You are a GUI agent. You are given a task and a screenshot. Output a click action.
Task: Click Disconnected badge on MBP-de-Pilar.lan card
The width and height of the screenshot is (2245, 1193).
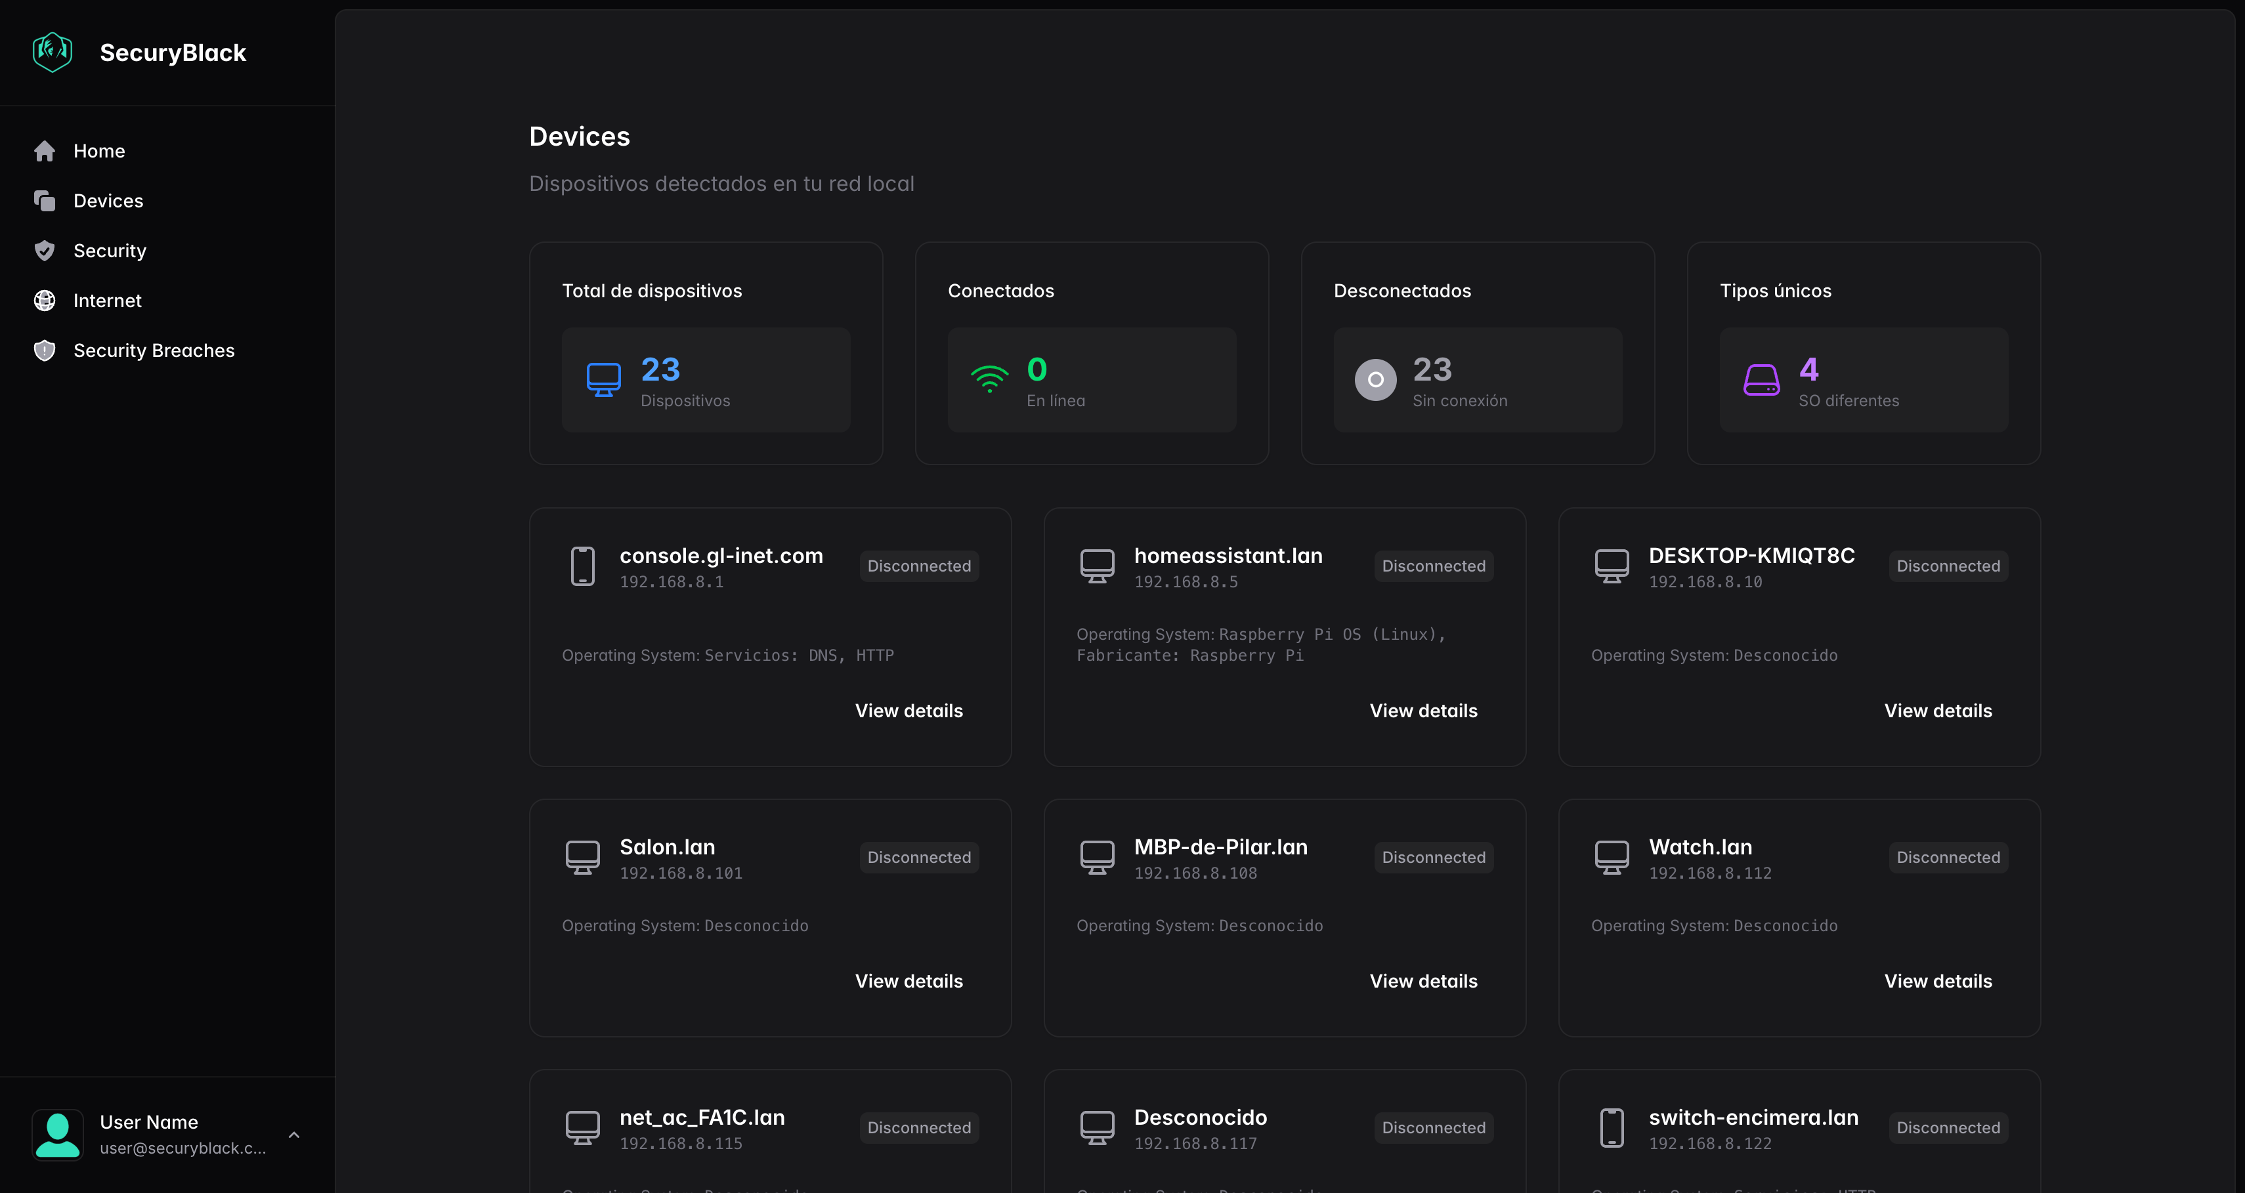click(1434, 858)
